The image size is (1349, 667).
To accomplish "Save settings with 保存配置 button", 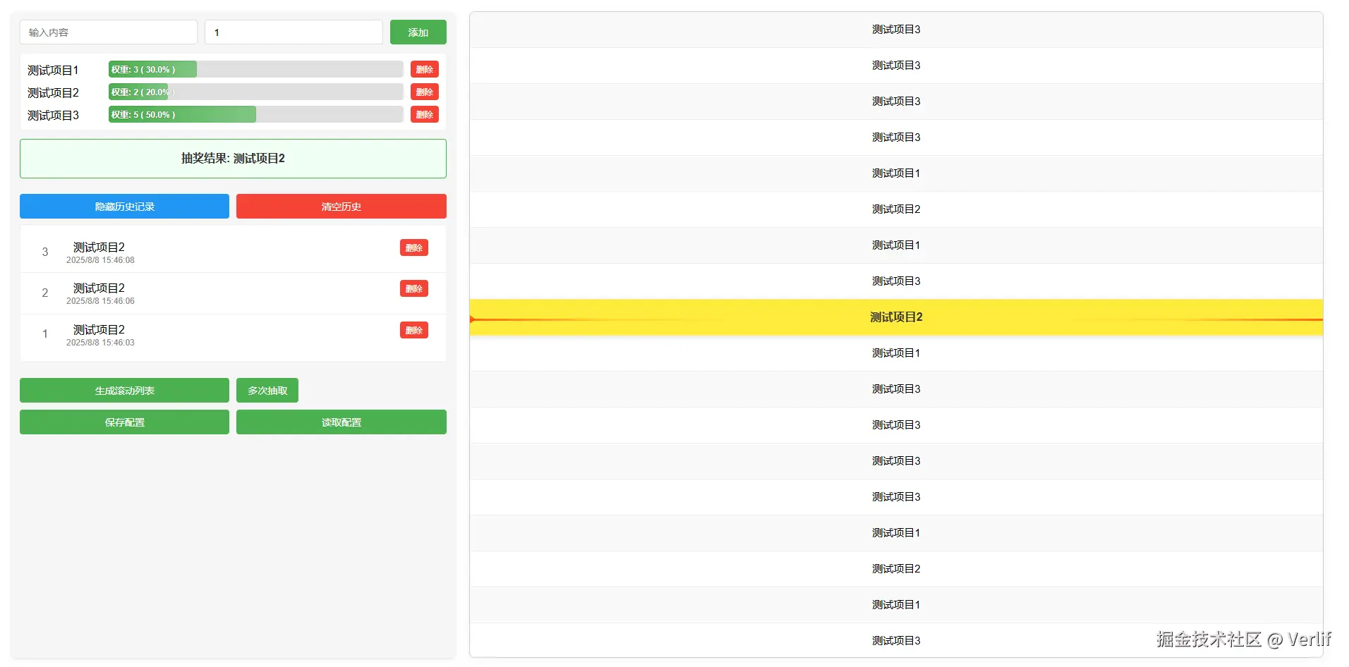I will click(x=124, y=422).
